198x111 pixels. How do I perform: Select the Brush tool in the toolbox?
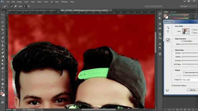pos(2,41)
